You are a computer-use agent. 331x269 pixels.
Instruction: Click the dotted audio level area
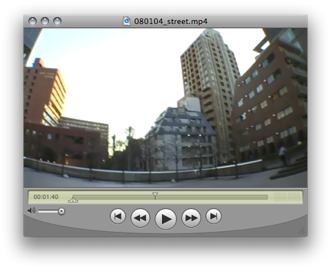[288, 197]
